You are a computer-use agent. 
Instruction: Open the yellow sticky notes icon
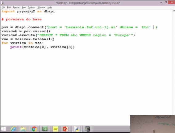(x=56, y=129)
